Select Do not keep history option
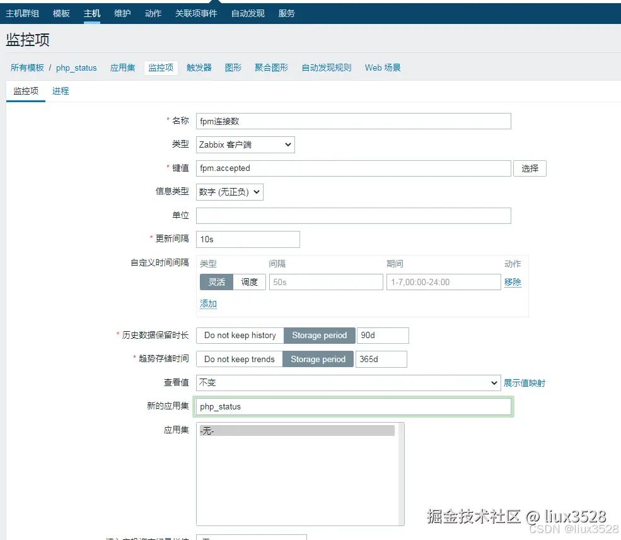 (240, 335)
